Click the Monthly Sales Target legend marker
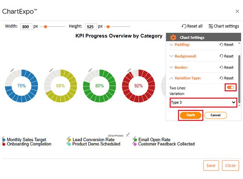 click(4, 140)
